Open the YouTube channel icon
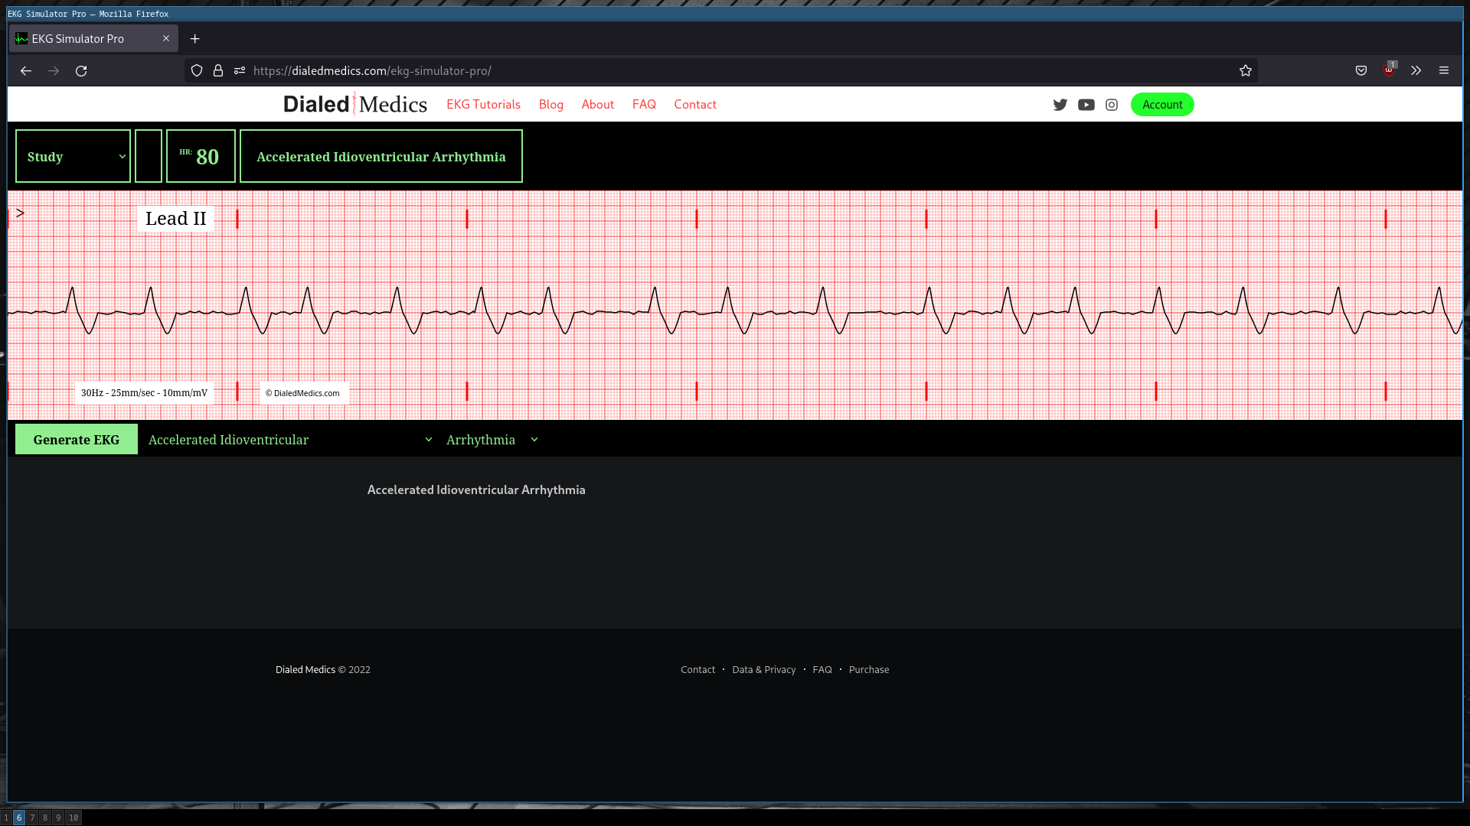The width and height of the screenshot is (1470, 826). (1086, 105)
